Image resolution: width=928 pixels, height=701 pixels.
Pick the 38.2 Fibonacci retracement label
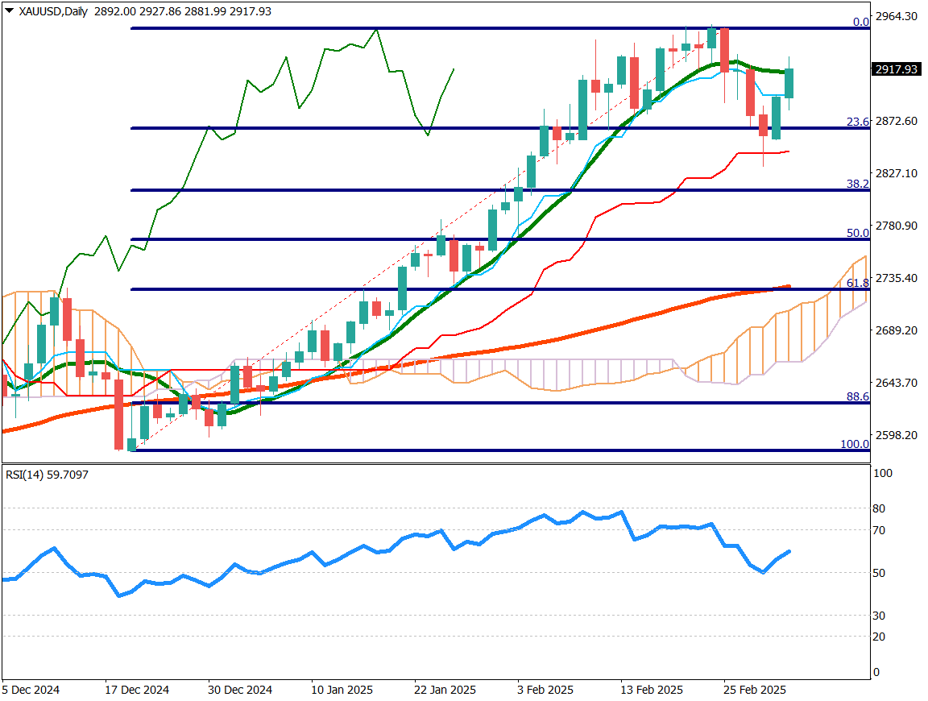tap(858, 184)
